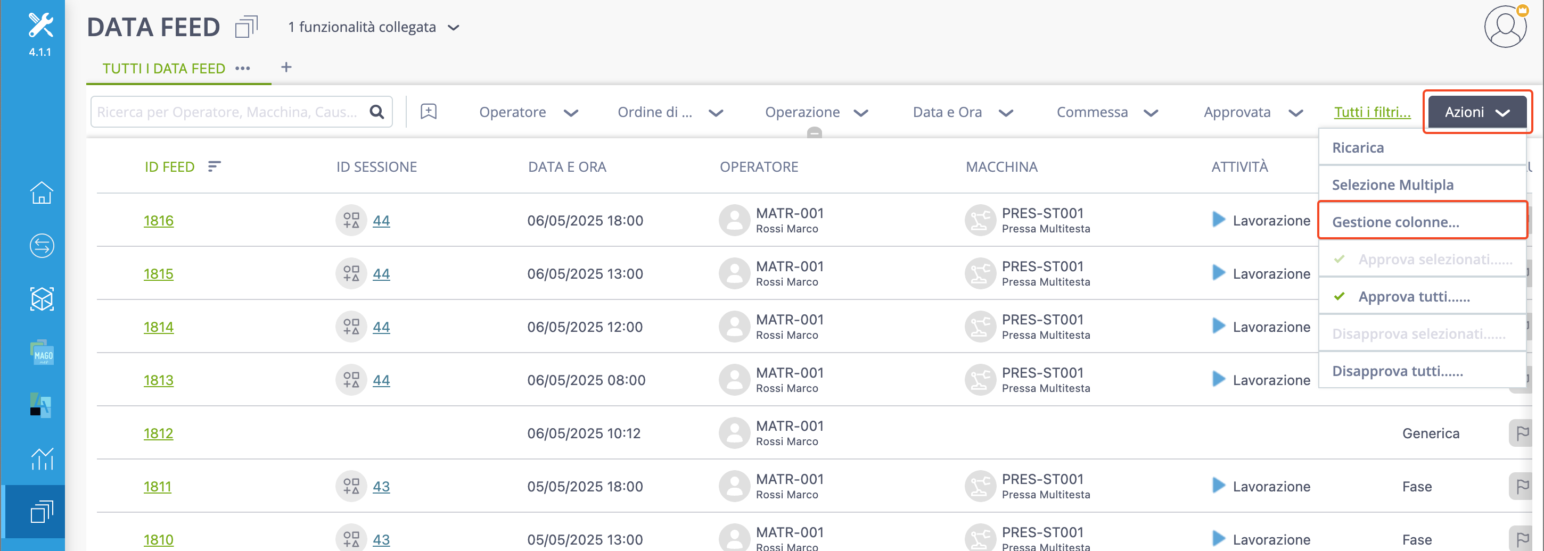Click the DATA E ORA column header
The height and width of the screenshot is (551, 1544).
pos(567,166)
